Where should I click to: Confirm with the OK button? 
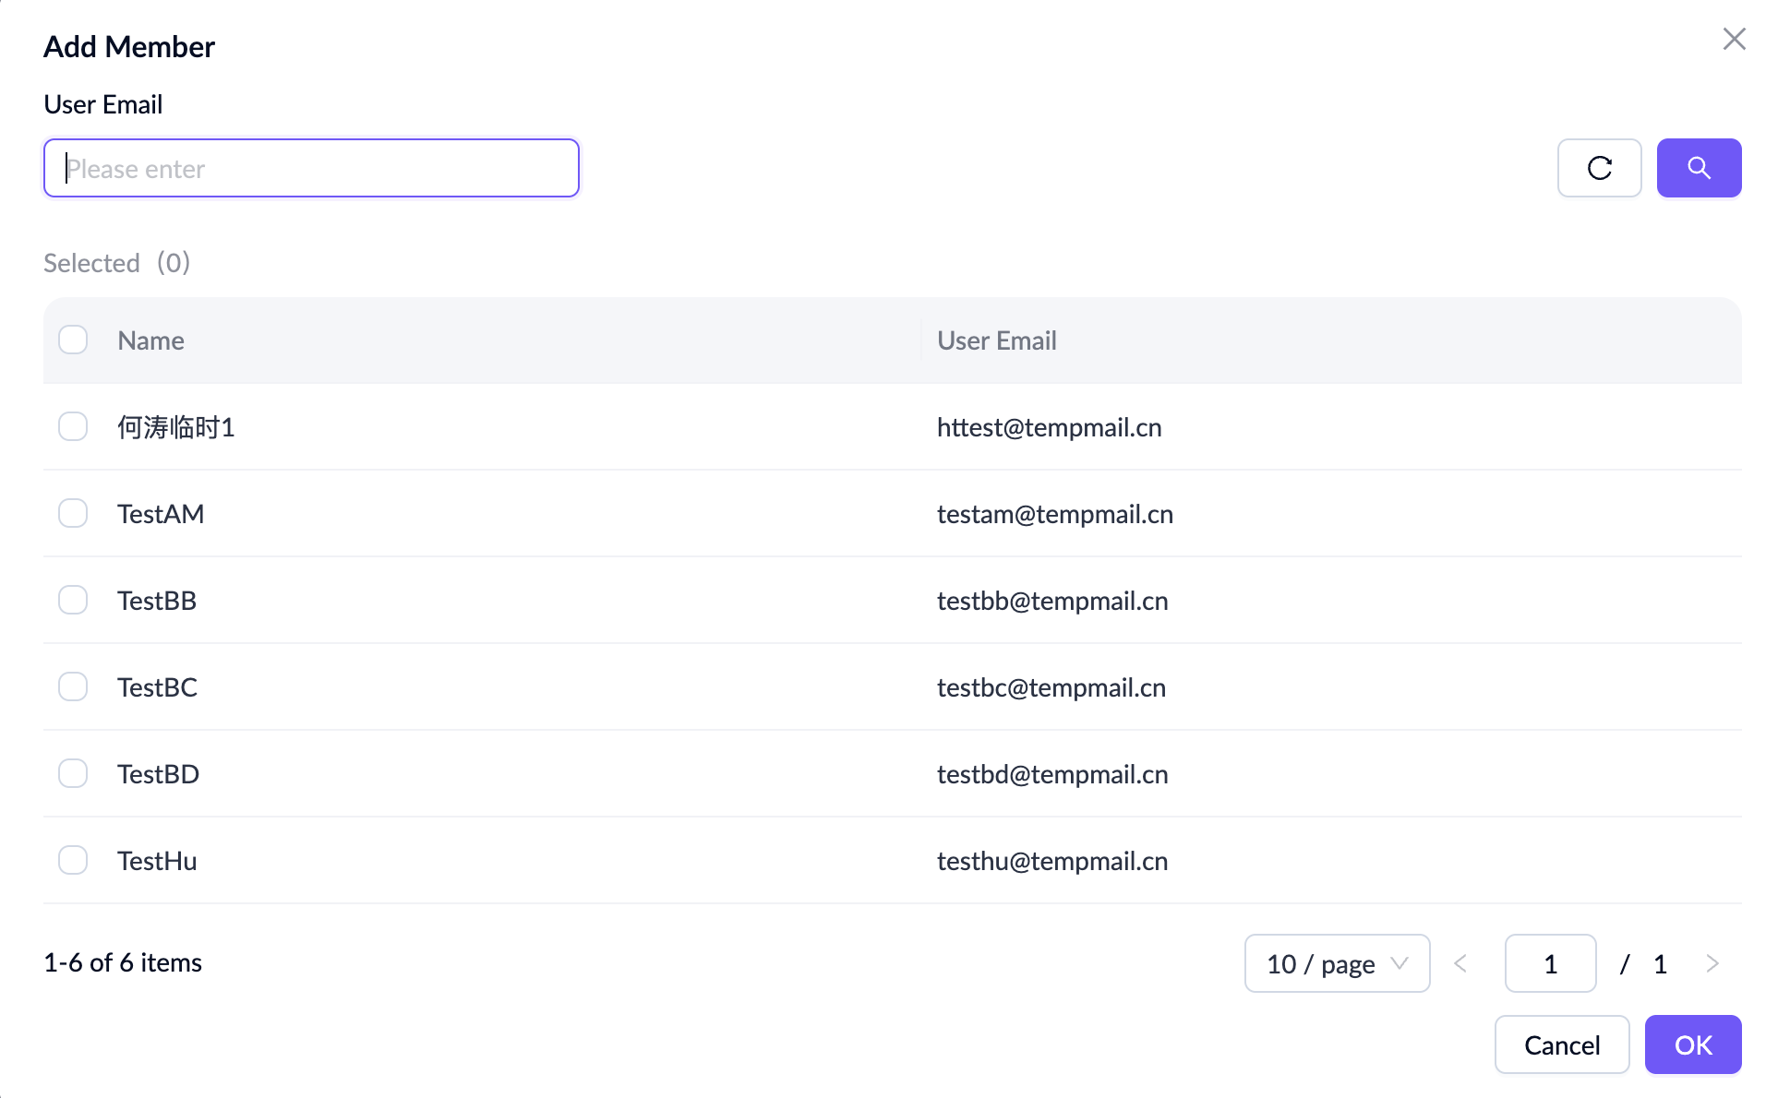pos(1691,1044)
